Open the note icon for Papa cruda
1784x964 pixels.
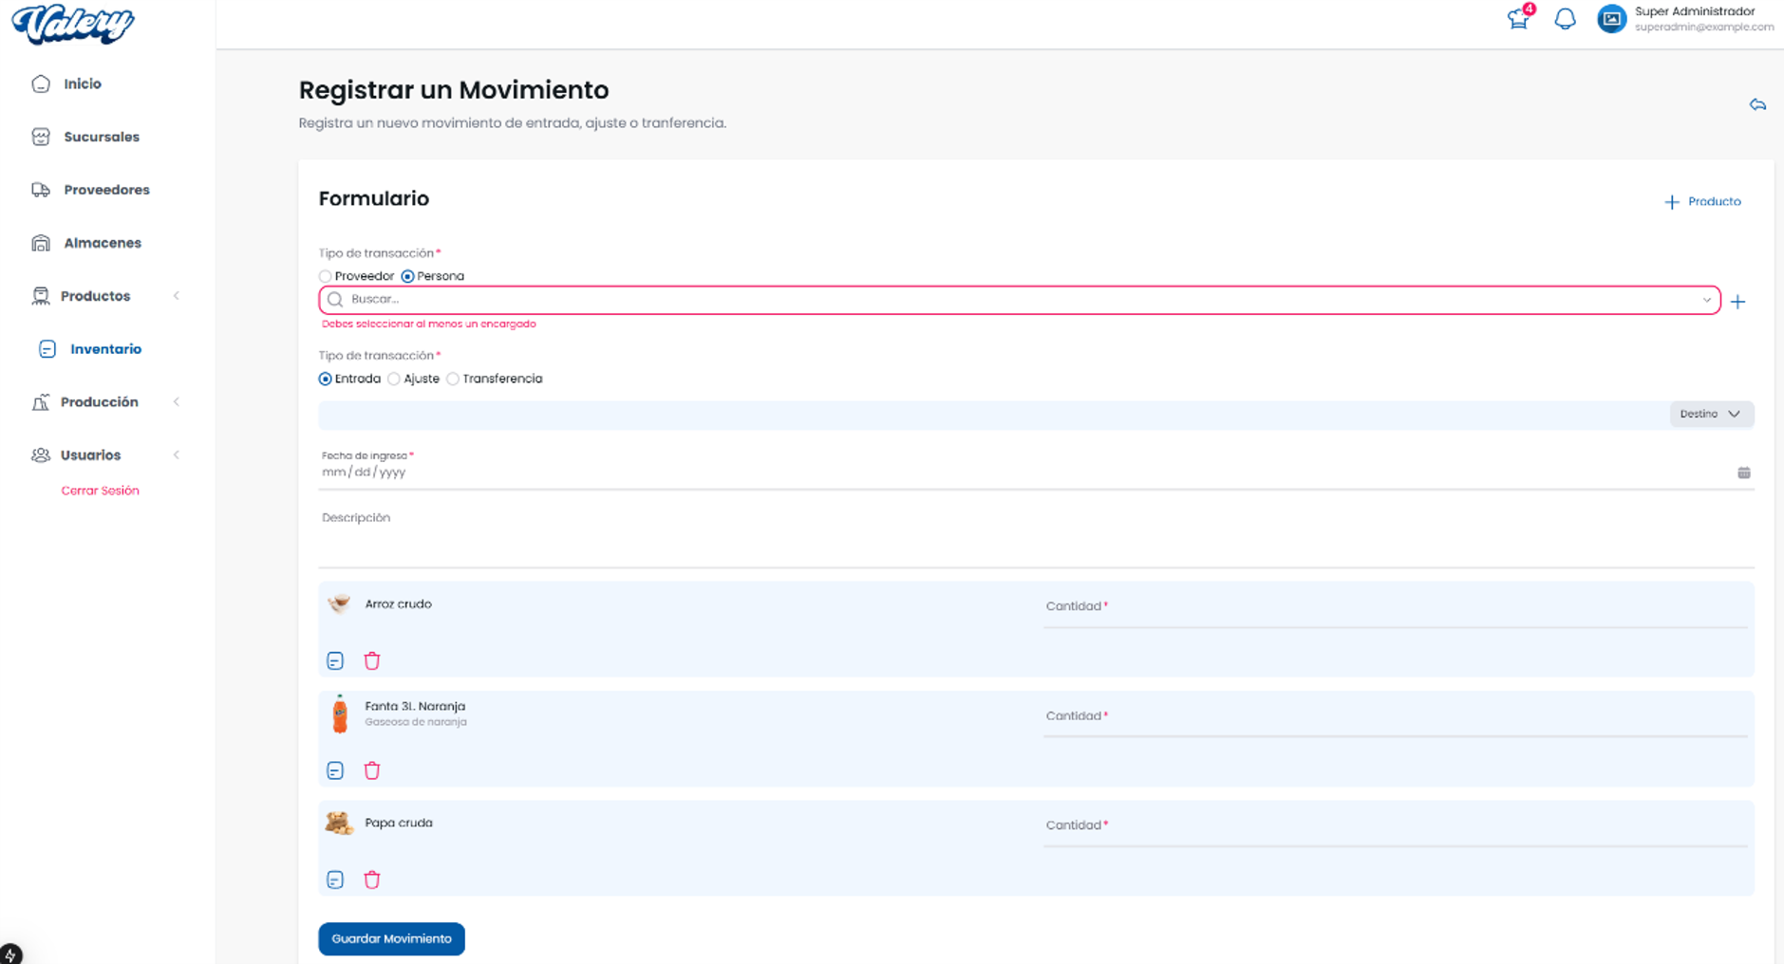coord(335,880)
